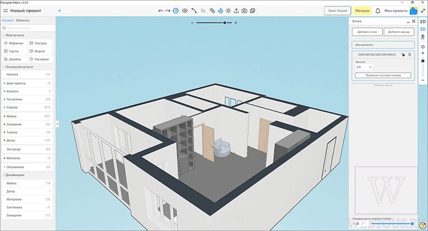The image size is (428, 231).
Task: Click the export upload icon
Action: tap(236, 11)
